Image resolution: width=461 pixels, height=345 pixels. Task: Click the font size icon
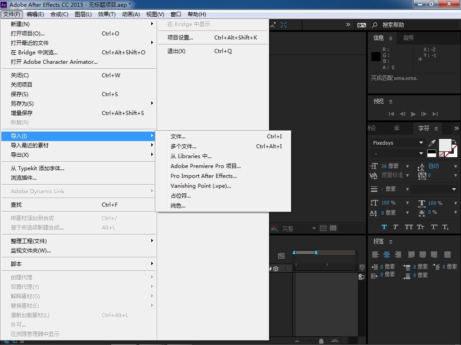click(374, 166)
